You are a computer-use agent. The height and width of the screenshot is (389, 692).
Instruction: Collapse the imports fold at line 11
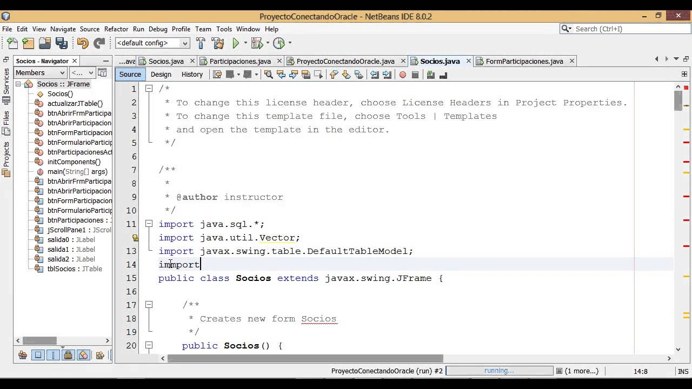tap(149, 224)
